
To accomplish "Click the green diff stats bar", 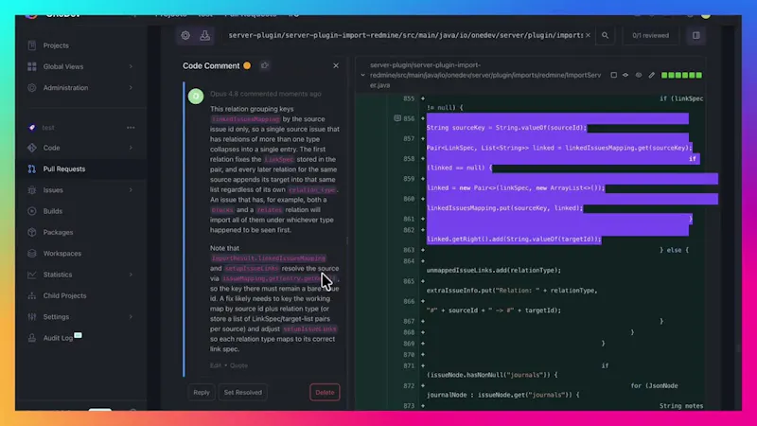I will (x=681, y=76).
